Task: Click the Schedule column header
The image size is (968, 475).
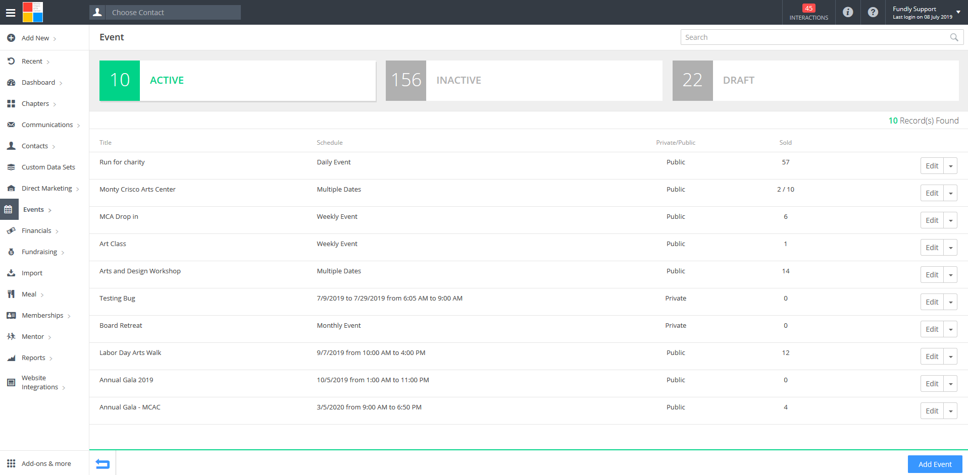Action: pos(330,143)
